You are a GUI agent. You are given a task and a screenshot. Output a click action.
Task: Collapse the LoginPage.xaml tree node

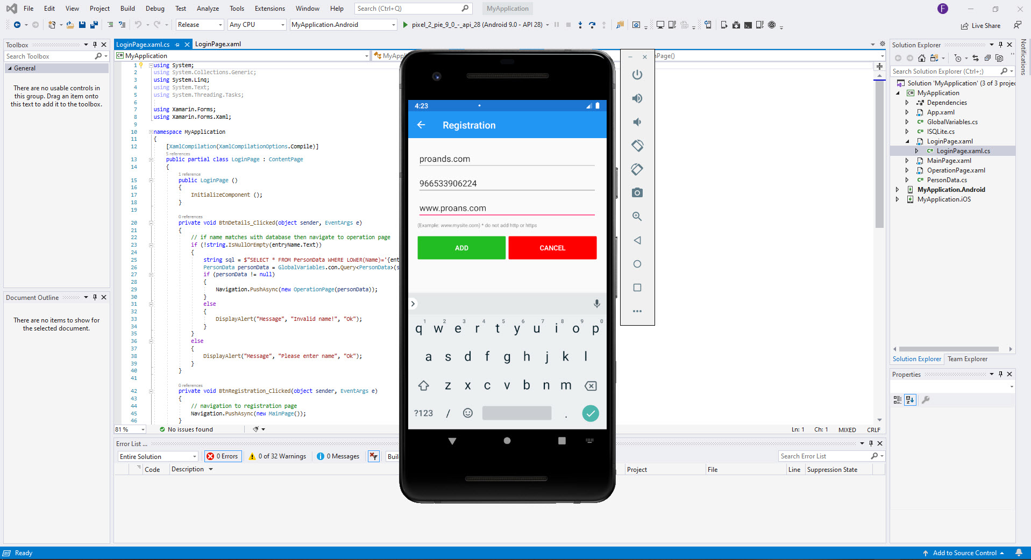click(907, 141)
